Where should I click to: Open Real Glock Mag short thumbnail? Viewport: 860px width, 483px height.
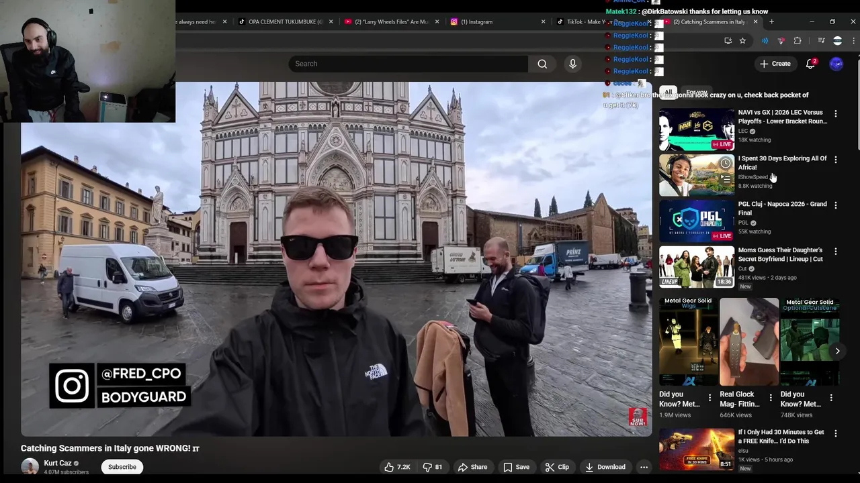749,342
